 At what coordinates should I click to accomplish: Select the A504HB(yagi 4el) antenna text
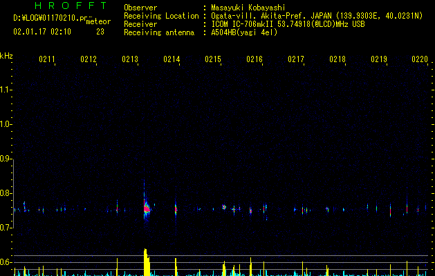pos(244,32)
